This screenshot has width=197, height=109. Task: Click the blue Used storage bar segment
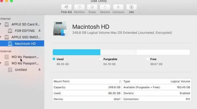[77, 52]
